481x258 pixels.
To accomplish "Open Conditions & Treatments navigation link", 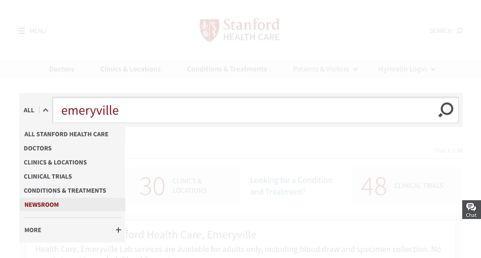I will point(227,69).
